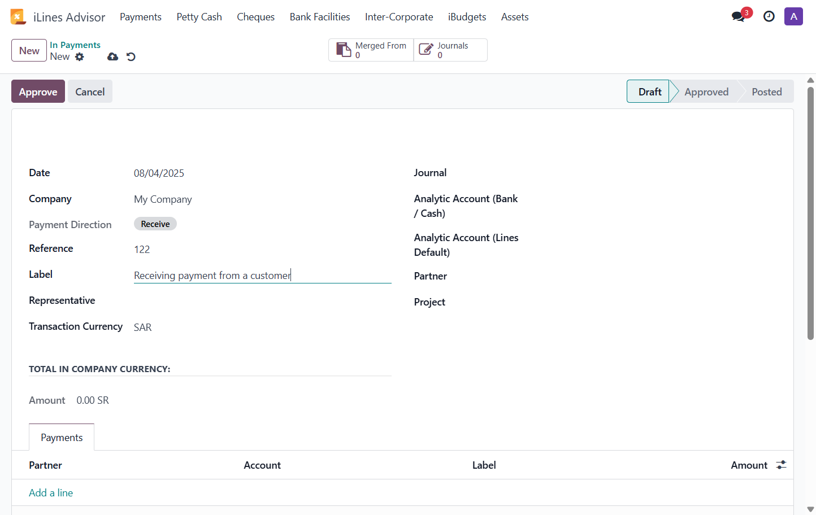
Task: Open Journals smart button
Action: [x=450, y=50]
